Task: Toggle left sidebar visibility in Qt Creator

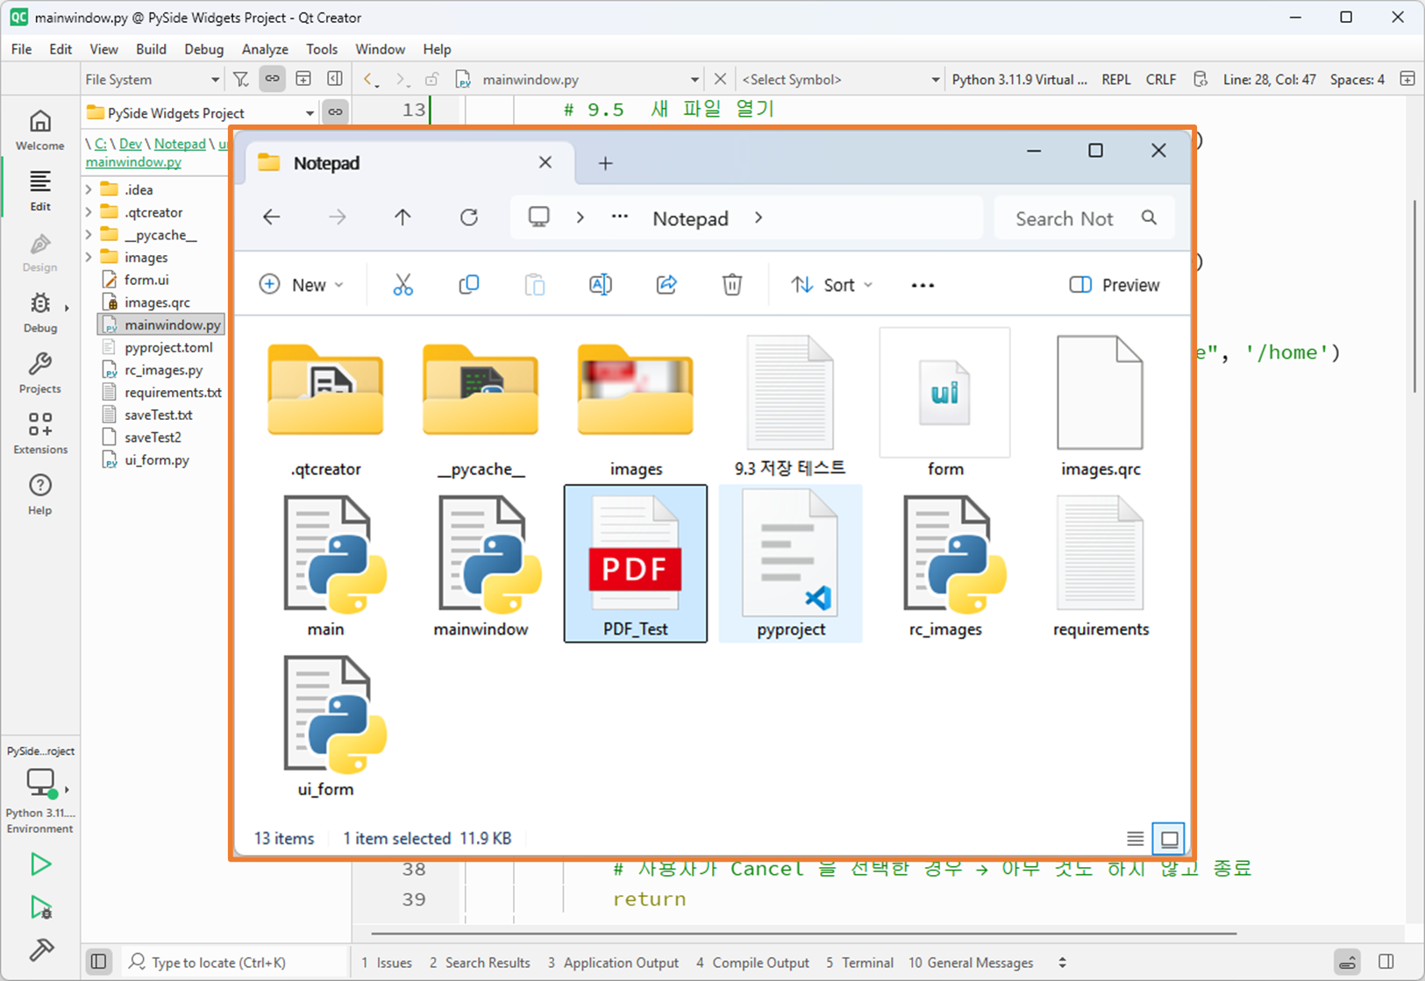Action: 99,962
